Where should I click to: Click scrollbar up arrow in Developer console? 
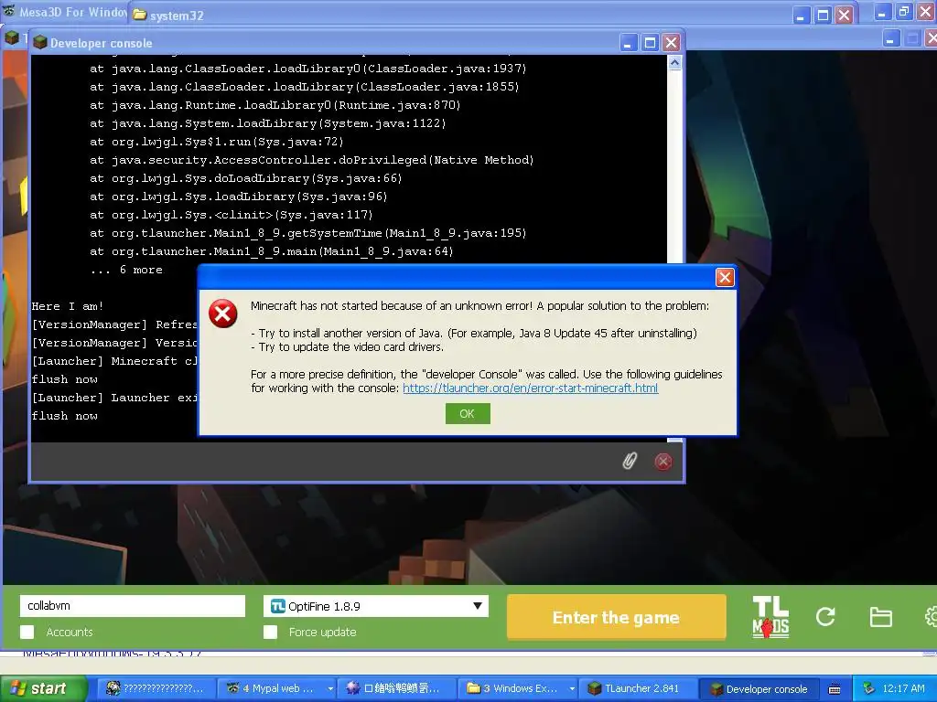tap(674, 63)
